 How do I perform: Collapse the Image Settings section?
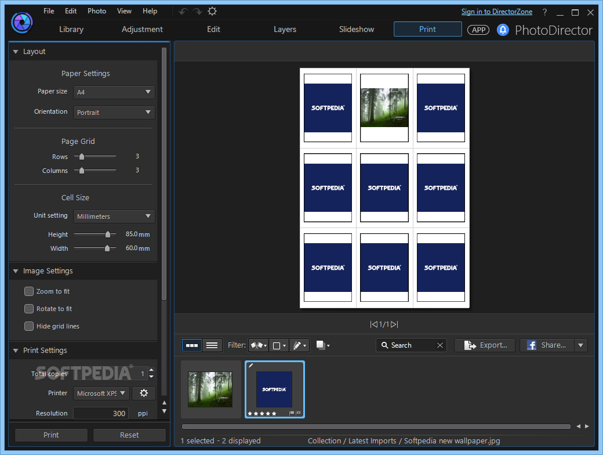(16, 271)
